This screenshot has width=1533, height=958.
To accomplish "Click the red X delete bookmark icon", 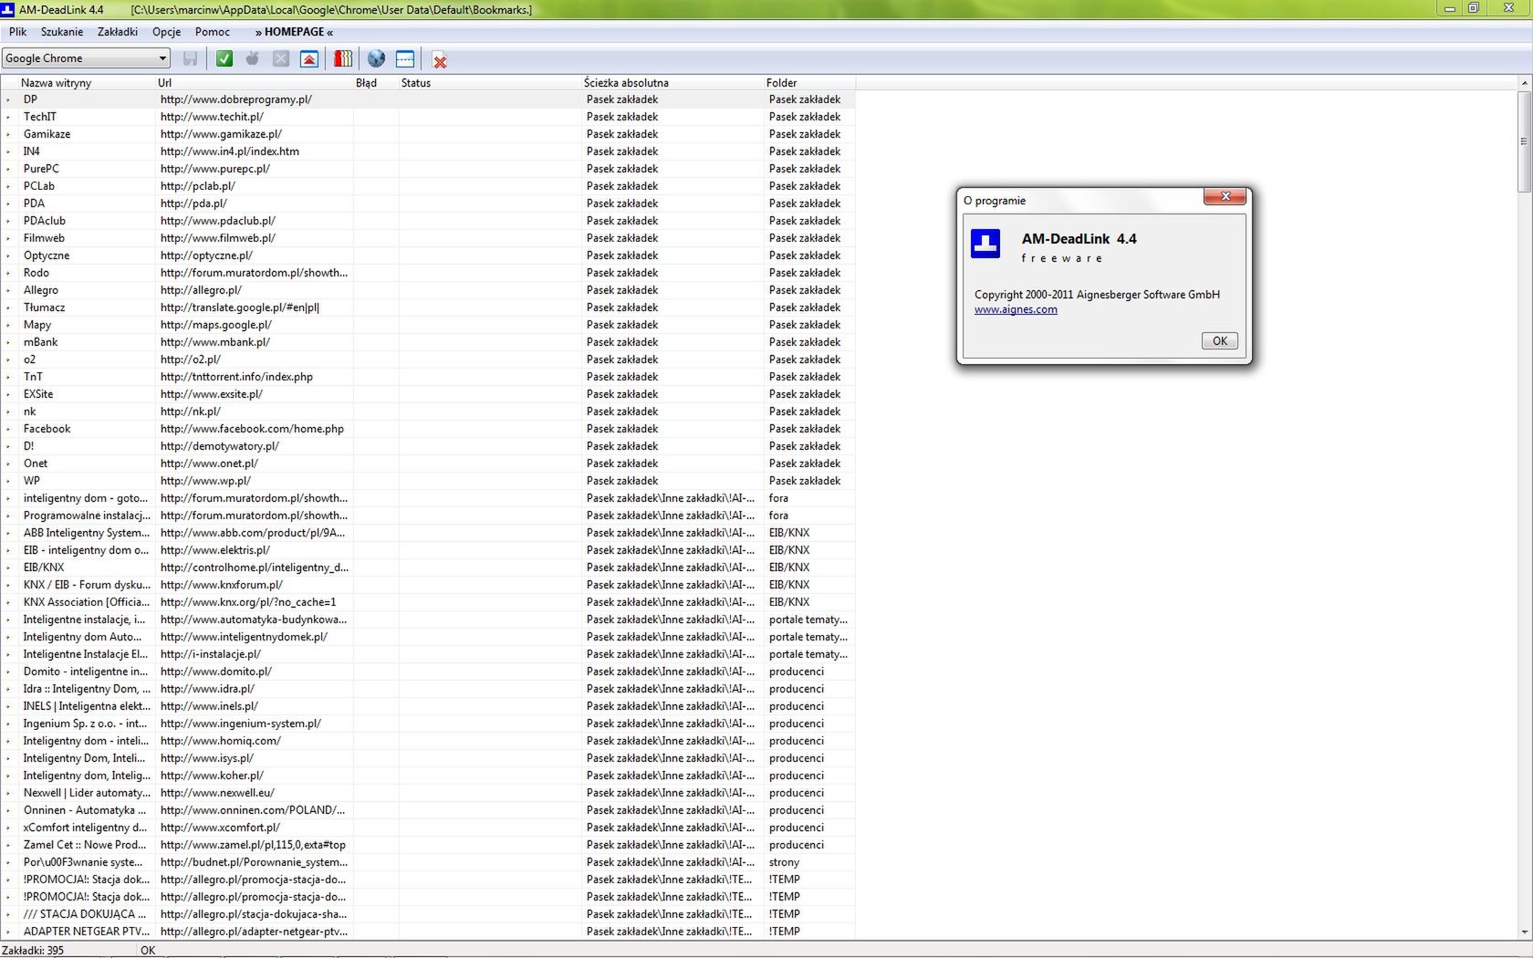I will [440, 60].
